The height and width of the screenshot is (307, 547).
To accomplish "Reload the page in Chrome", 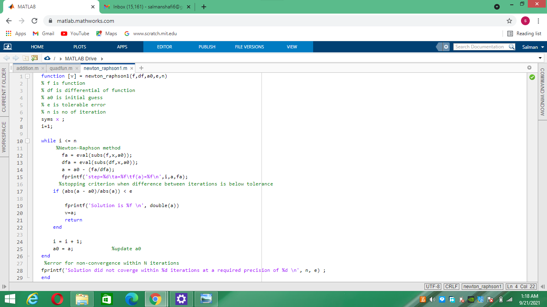I will tap(34, 21).
